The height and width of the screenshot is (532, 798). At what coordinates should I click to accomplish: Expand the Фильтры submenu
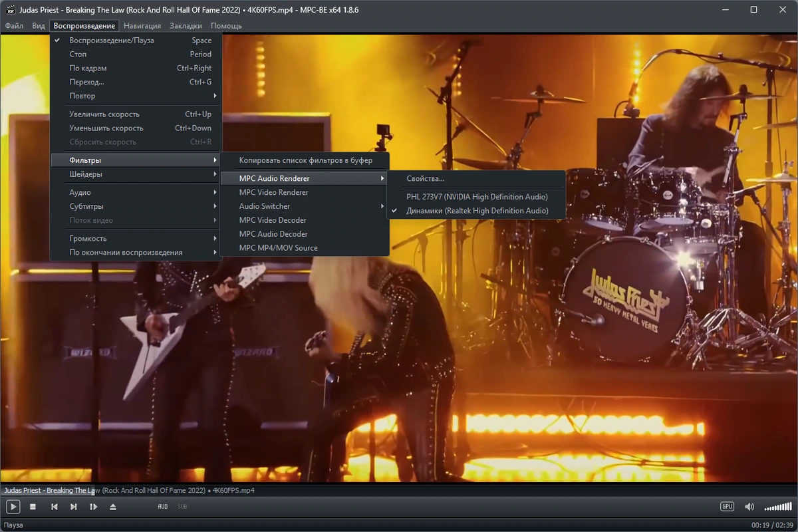coord(136,160)
